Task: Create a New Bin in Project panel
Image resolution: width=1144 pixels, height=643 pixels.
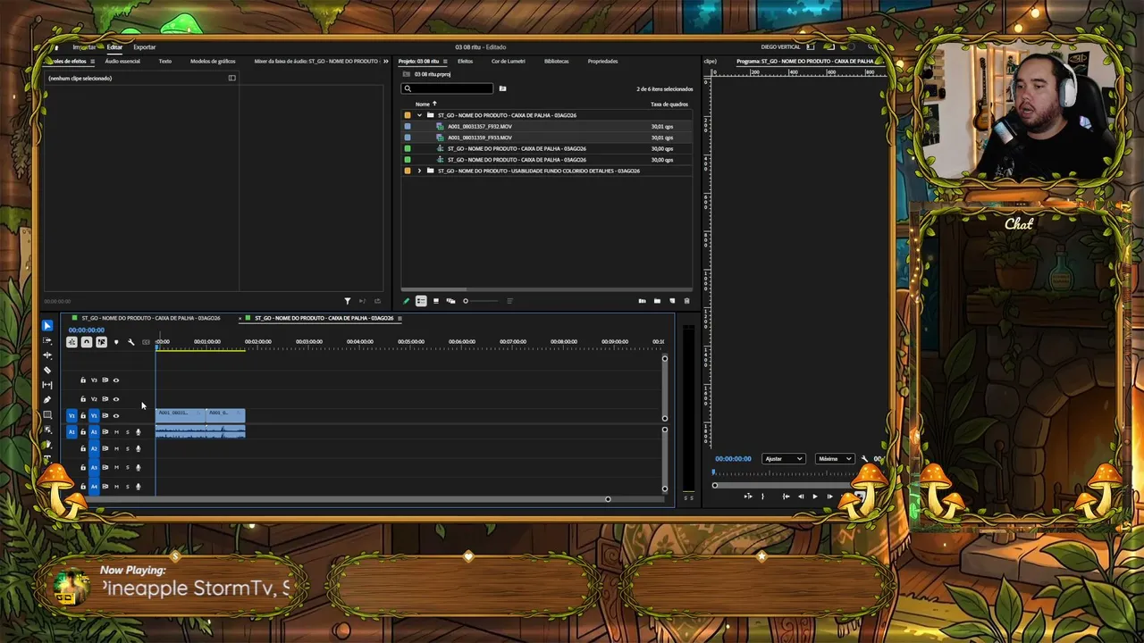Action: pos(657,301)
